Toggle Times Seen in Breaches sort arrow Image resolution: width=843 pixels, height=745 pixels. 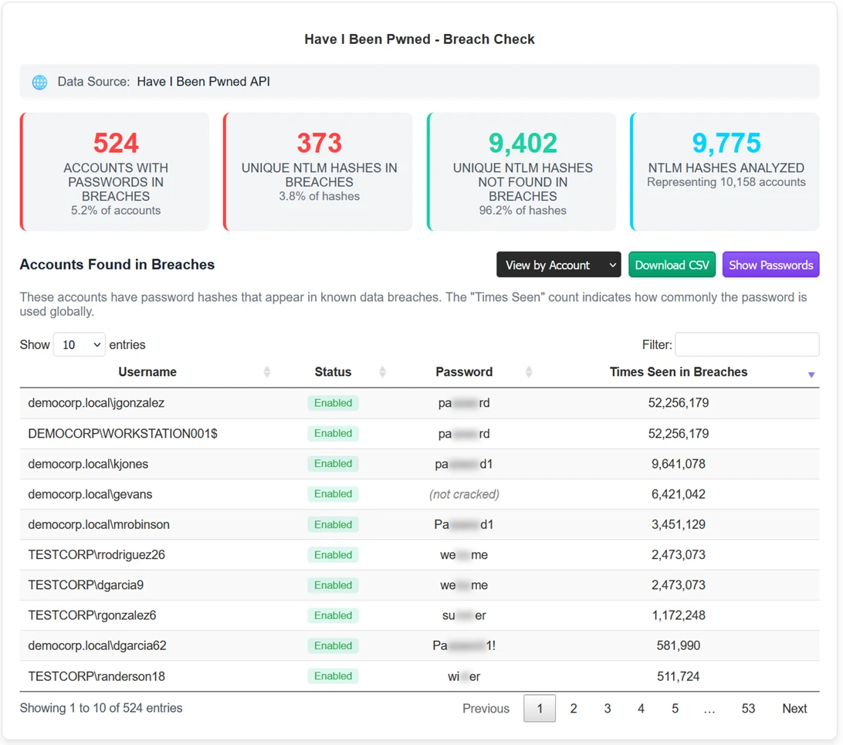pos(811,374)
